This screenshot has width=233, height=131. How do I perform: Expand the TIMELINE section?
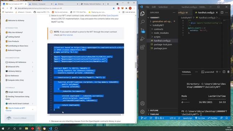pyautogui.click(x=154, y=114)
